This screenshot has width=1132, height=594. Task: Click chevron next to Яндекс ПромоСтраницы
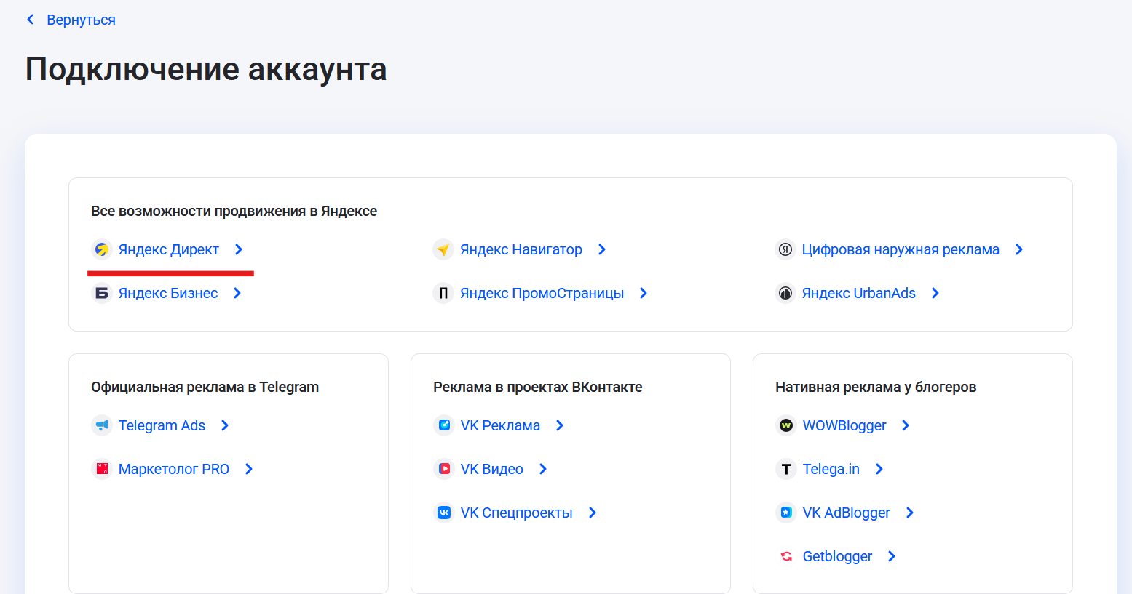point(644,293)
